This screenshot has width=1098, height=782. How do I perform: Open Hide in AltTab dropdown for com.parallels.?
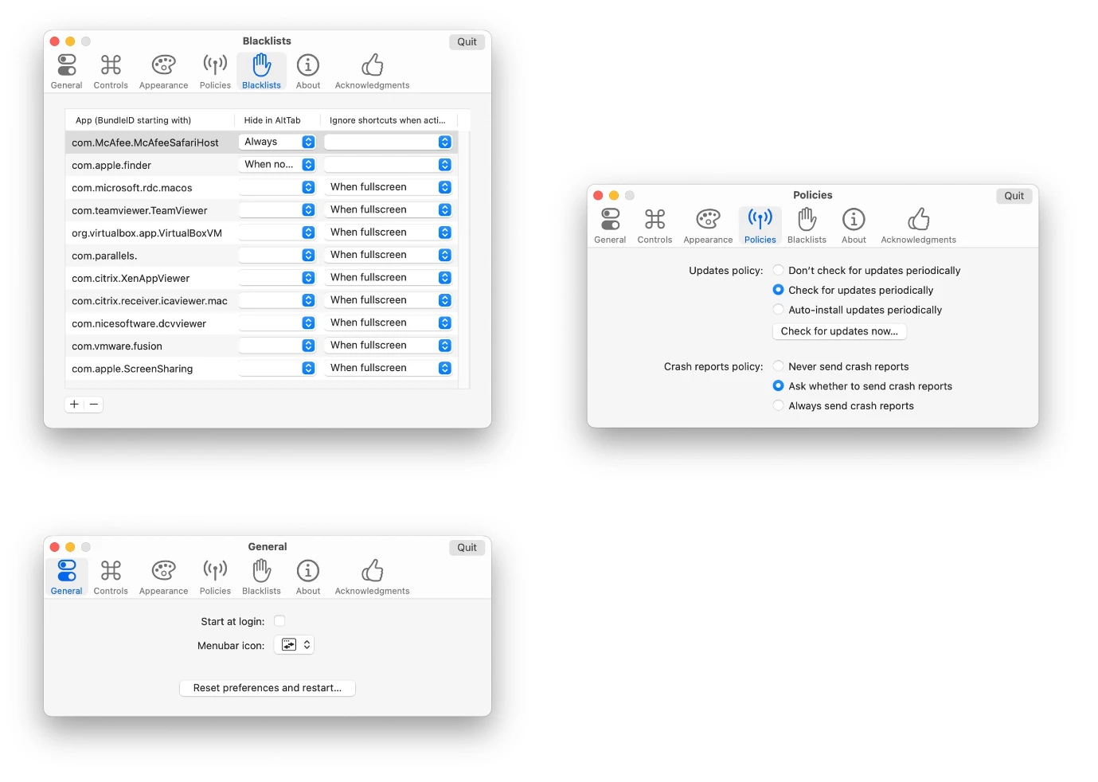point(277,255)
